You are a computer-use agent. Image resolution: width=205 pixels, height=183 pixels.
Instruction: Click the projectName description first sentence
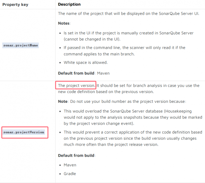coord(128,13)
